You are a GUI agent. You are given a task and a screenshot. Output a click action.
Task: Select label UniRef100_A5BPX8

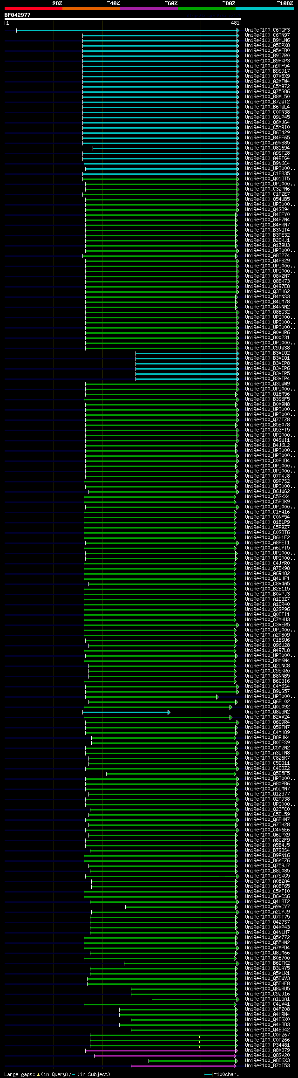[x=267, y=46]
